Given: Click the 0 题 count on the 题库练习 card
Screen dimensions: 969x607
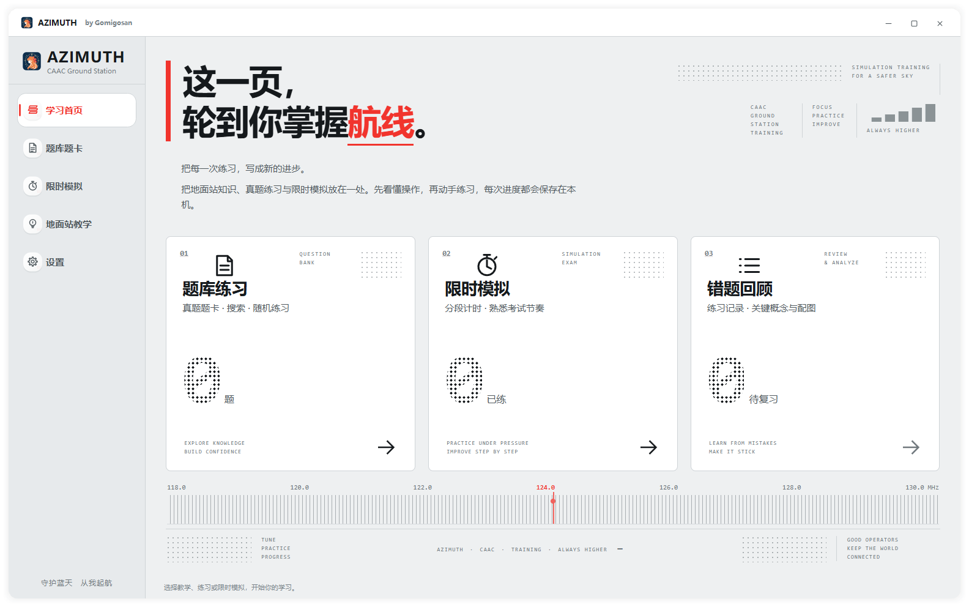Looking at the screenshot, I should coord(209,381).
